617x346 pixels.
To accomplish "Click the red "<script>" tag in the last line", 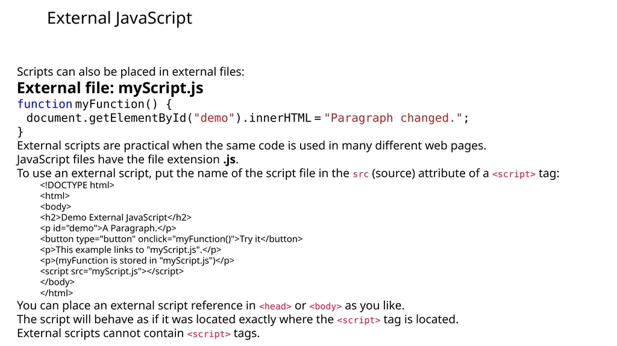I will (208, 334).
